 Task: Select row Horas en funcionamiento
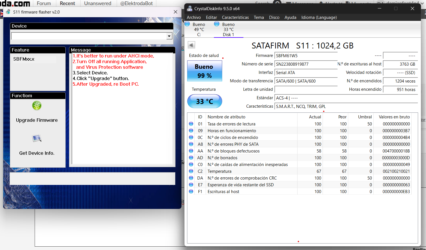tap(299, 130)
